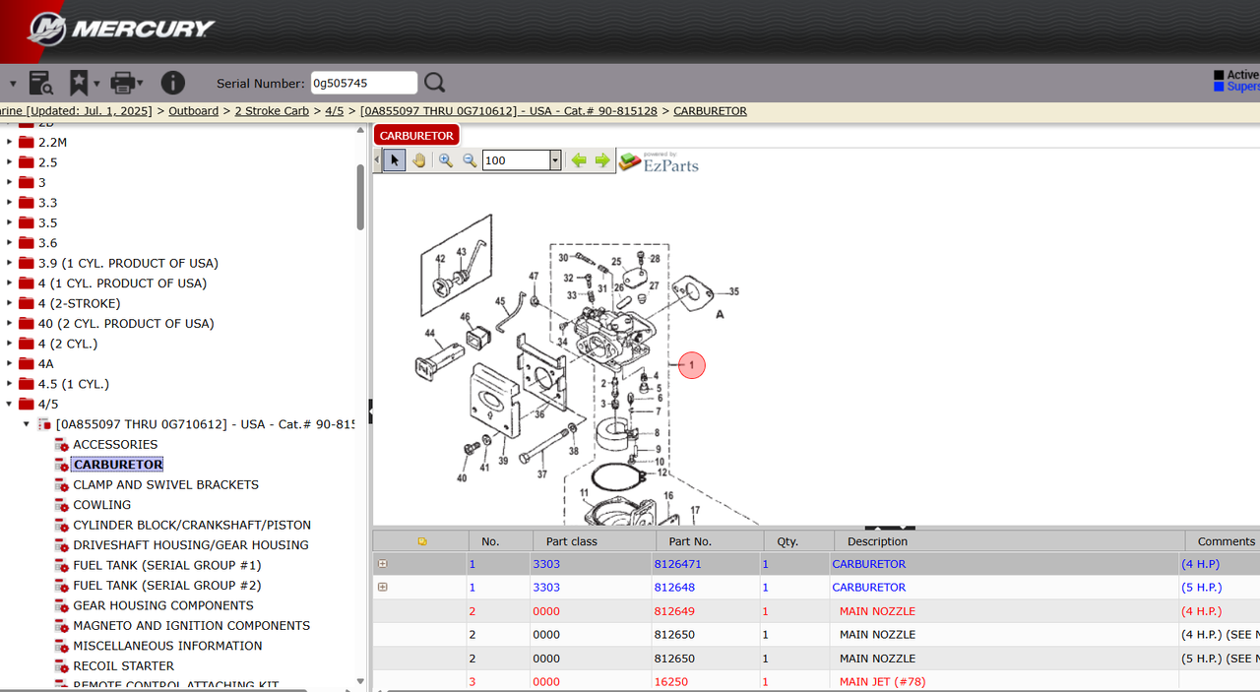
Task: Go to next diagram with green arrow
Action: tap(602, 160)
